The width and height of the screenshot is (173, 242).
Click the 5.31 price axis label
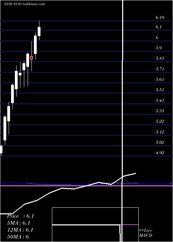160,111
